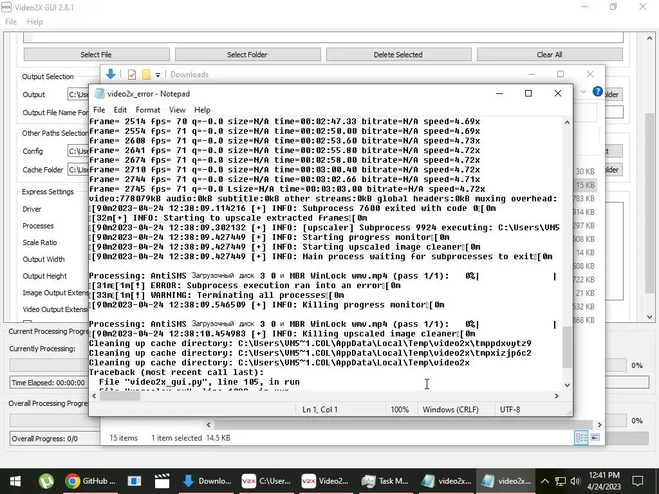
Task: Switch to first video2x Notepad taskbar item
Action: pyautogui.click(x=447, y=481)
